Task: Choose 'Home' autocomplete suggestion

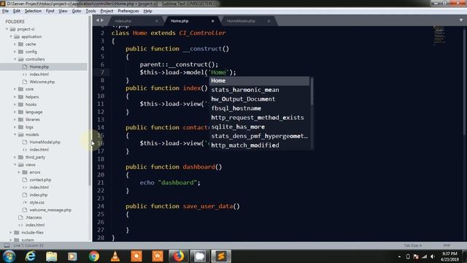Action: point(260,81)
